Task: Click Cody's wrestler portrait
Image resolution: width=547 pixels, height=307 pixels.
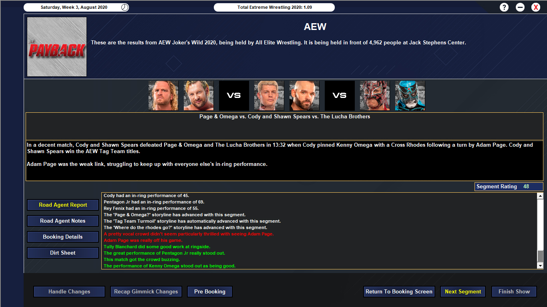Action: click(269, 96)
